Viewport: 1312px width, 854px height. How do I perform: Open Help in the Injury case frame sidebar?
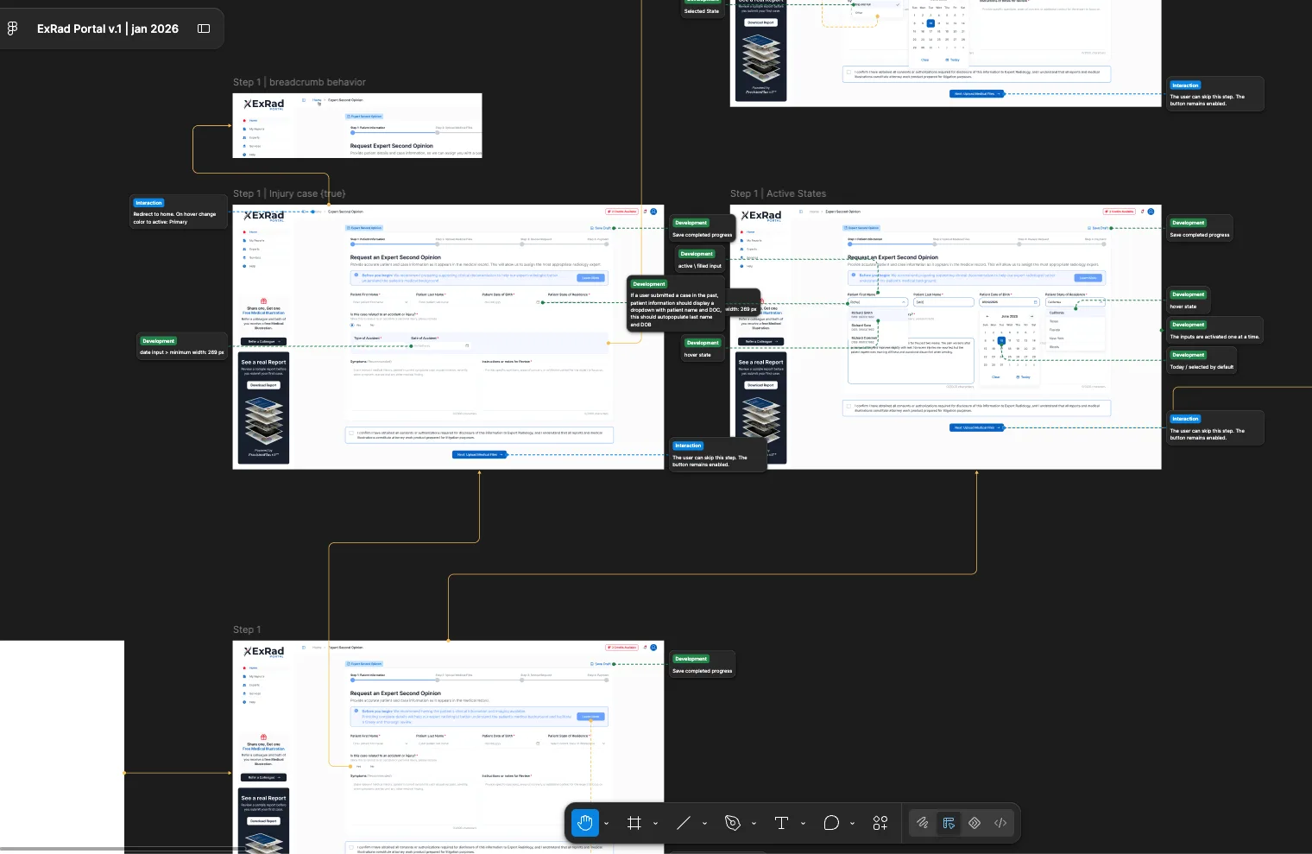coord(250,266)
